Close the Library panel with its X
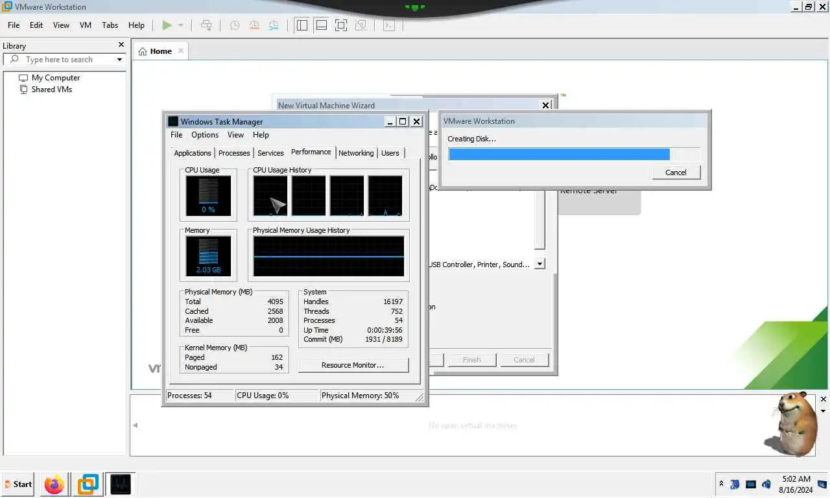The height and width of the screenshot is (498, 830). point(121,45)
